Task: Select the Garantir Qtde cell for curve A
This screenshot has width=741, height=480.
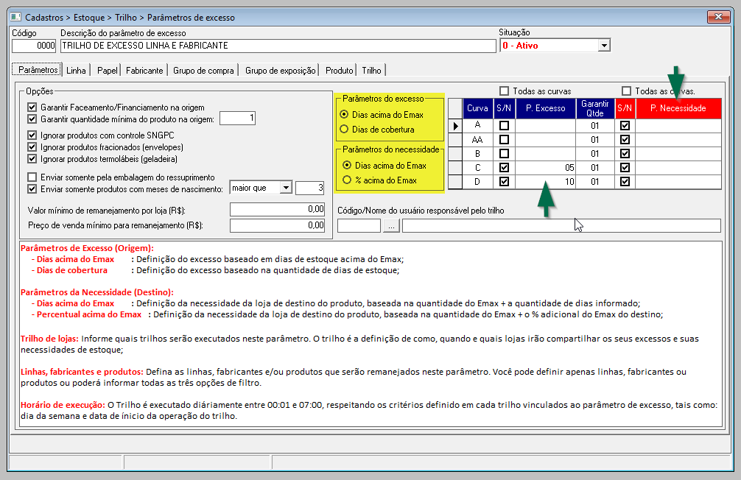Action: click(595, 126)
